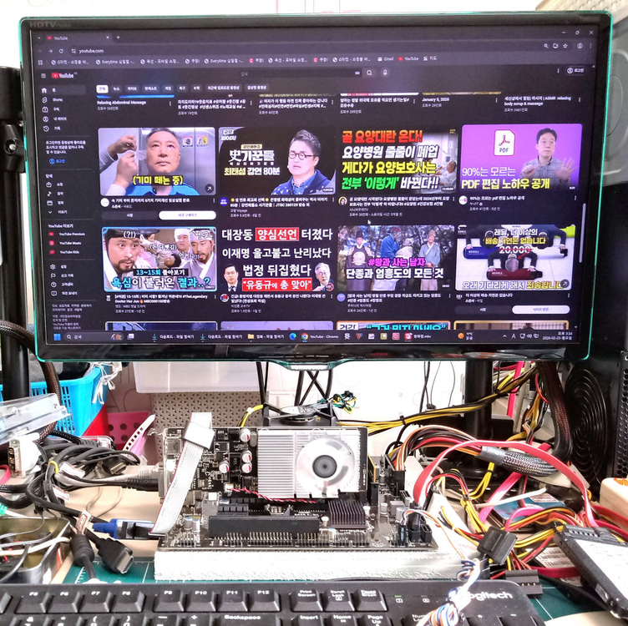This screenshot has height=626, width=628.
Task: Open Gmail bookmark
Action: point(385,58)
